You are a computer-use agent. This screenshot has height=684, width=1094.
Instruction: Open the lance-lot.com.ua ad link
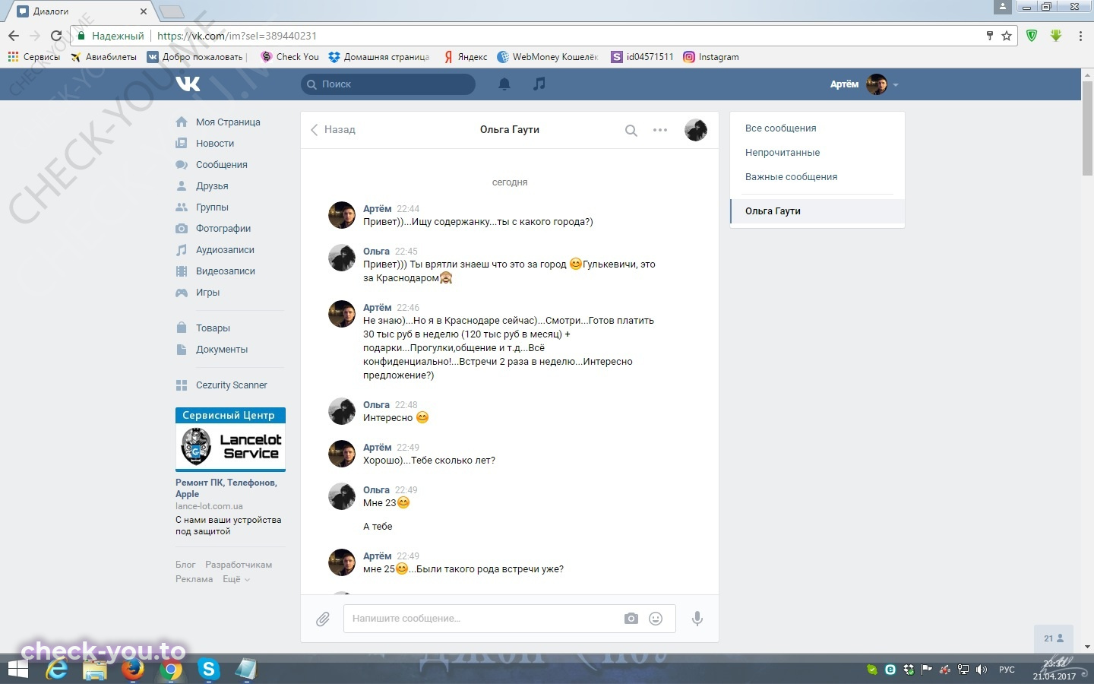pyautogui.click(x=209, y=506)
